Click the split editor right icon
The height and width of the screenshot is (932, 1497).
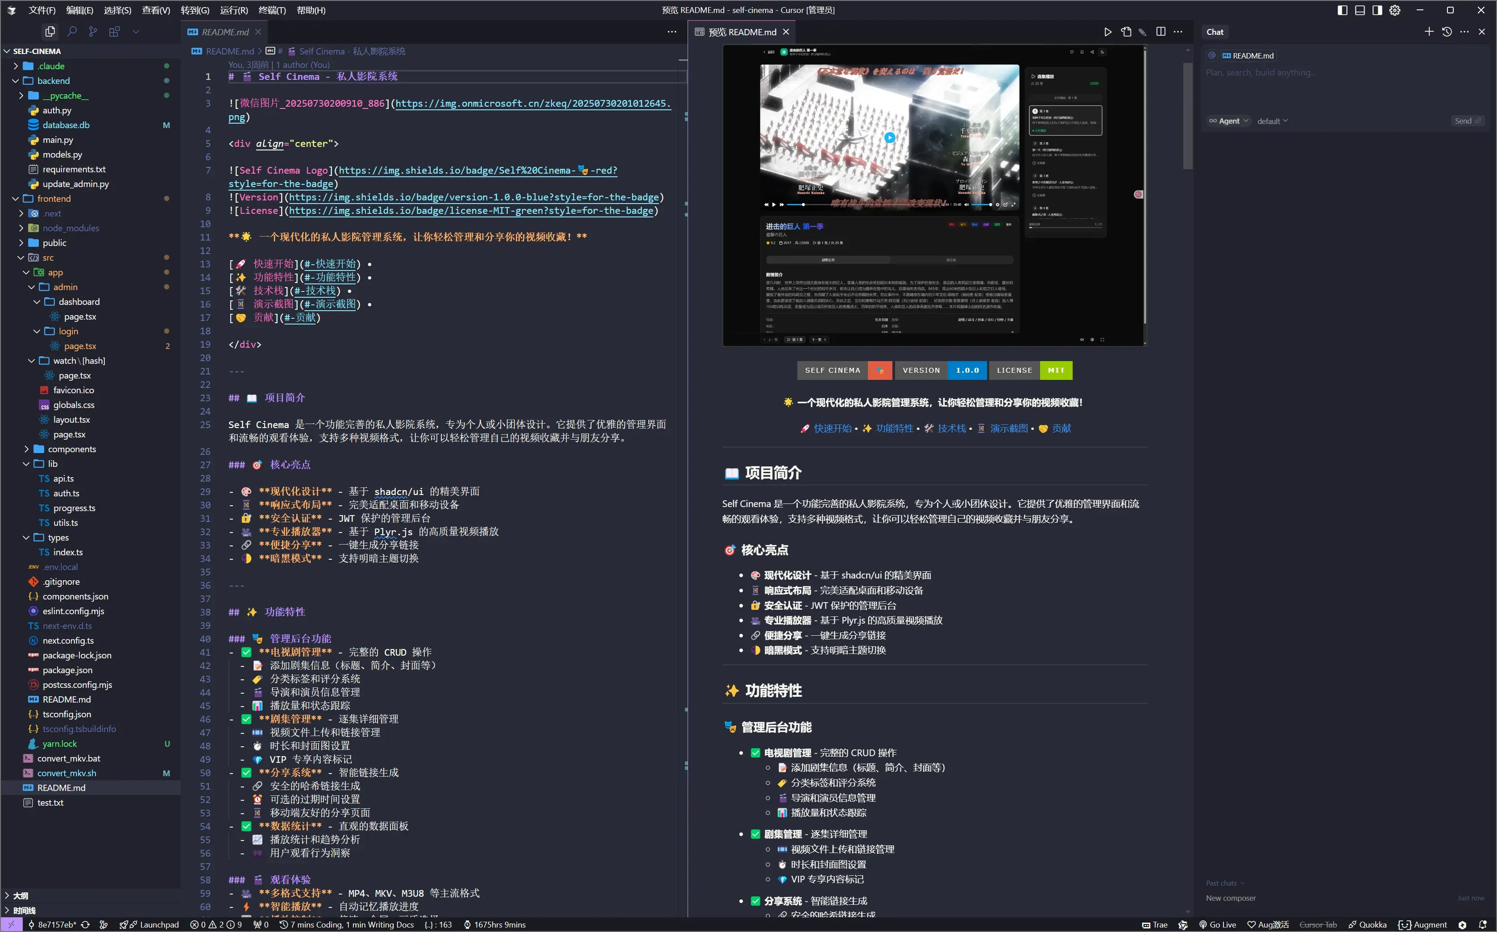[1161, 31]
